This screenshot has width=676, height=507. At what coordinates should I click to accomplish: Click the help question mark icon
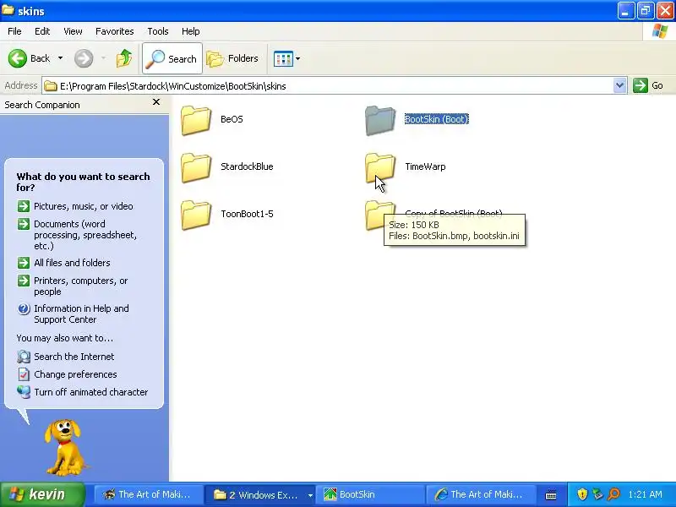[24, 308]
